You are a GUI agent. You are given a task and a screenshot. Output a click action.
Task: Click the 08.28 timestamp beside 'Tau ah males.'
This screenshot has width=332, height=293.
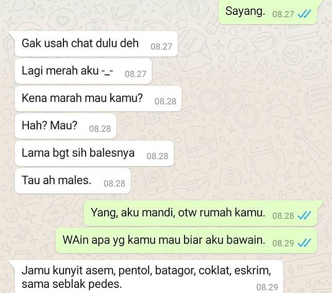tap(114, 184)
